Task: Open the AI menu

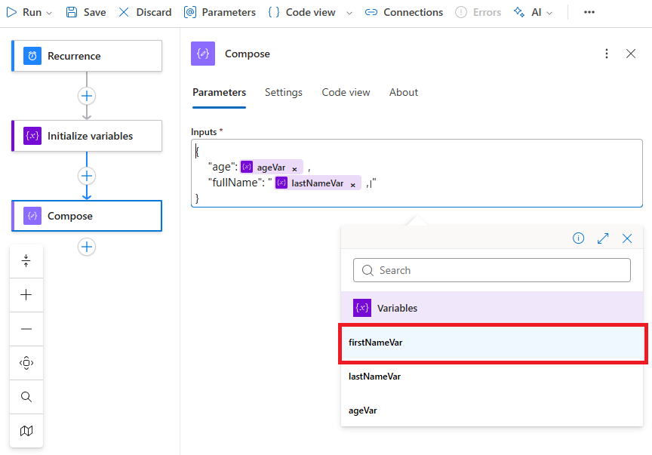Action: pyautogui.click(x=533, y=13)
